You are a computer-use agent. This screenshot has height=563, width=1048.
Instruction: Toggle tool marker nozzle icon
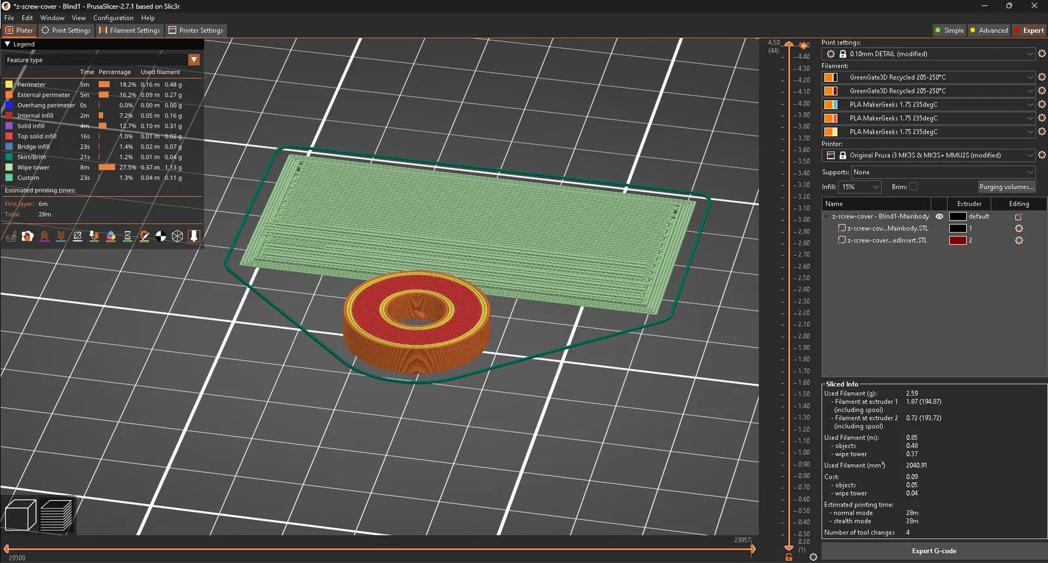point(194,236)
